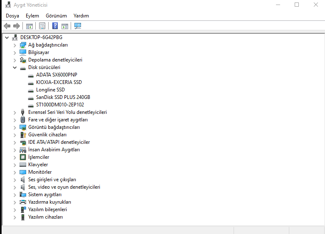Screen dimensions: 325x234
Task: Click the Yazdırma kuyrukları printer icon
Action: (x=23, y=202)
